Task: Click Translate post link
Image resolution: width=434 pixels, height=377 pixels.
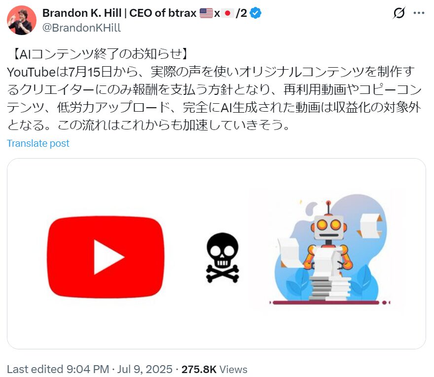Action: (x=38, y=143)
